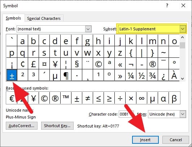Choose the Greek alpha α symbol

tap(163, 98)
